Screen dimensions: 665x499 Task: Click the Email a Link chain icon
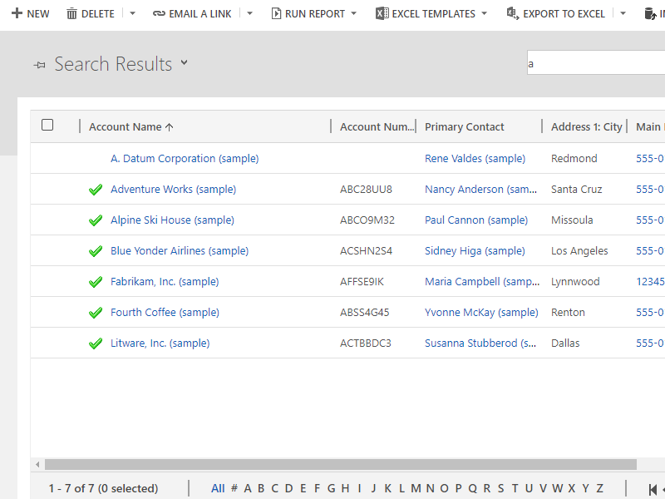[x=159, y=14]
